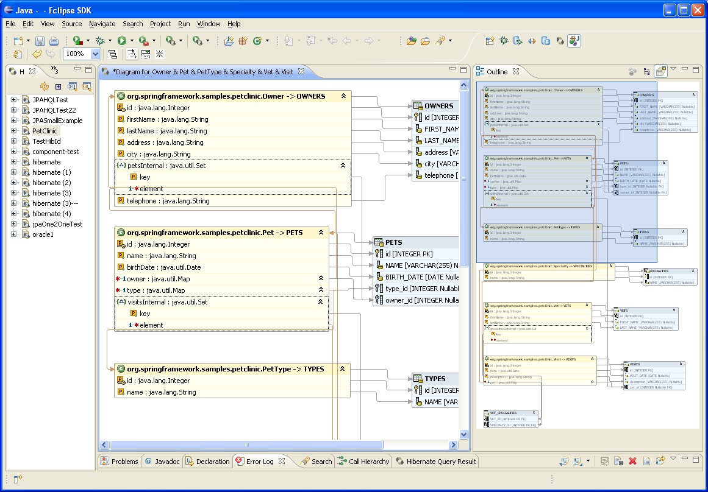
Task: Open the 100% zoom dropdown
Action: click(x=95, y=54)
